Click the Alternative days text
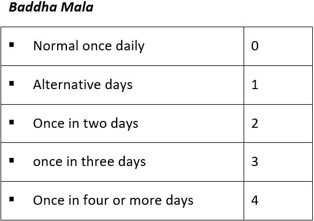Screen dimensions: 314x221 tap(83, 85)
